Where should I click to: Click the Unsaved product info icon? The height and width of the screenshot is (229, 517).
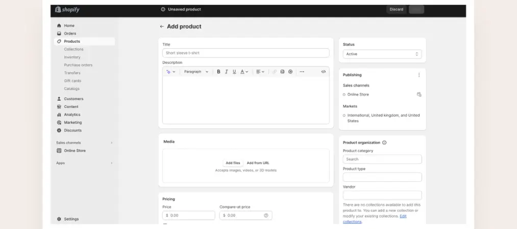click(x=163, y=10)
